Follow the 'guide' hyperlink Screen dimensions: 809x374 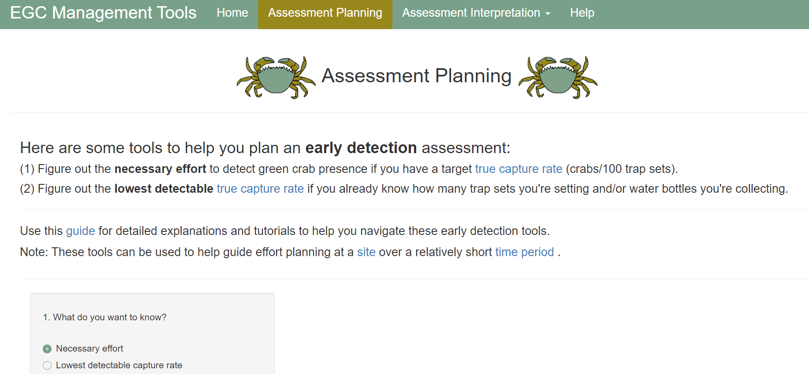pyautogui.click(x=81, y=231)
